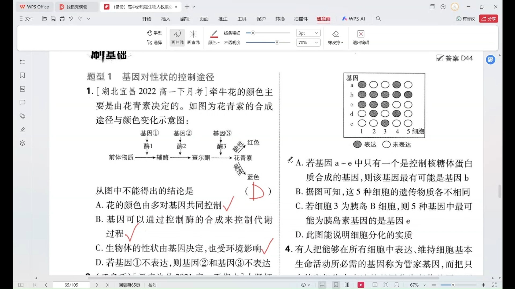This screenshot has height=289, width=515.
Task: Click the print icon in quick toolbar
Action: click(x=62, y=19)
